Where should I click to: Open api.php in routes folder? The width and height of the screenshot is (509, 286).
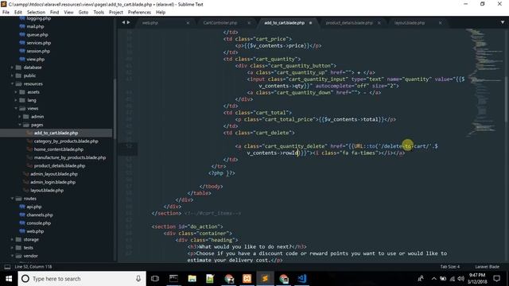coord(34,207)
